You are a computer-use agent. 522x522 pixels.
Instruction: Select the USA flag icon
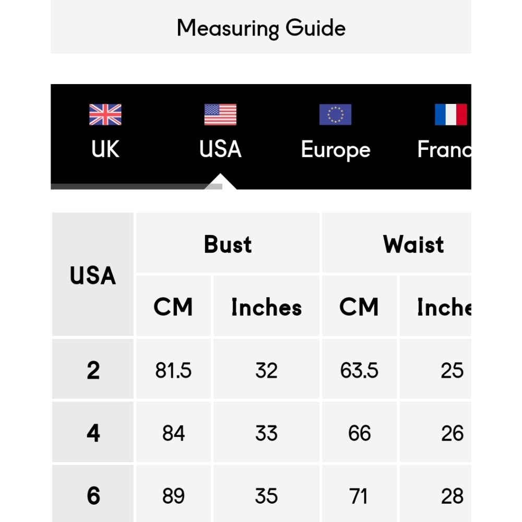click(x=220, y=114)
